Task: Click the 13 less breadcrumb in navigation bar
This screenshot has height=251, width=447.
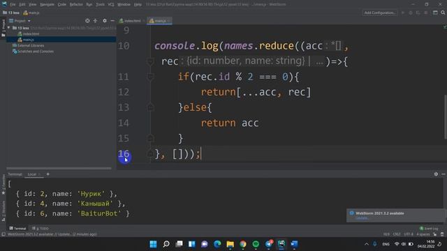Action: click(11, 13)
